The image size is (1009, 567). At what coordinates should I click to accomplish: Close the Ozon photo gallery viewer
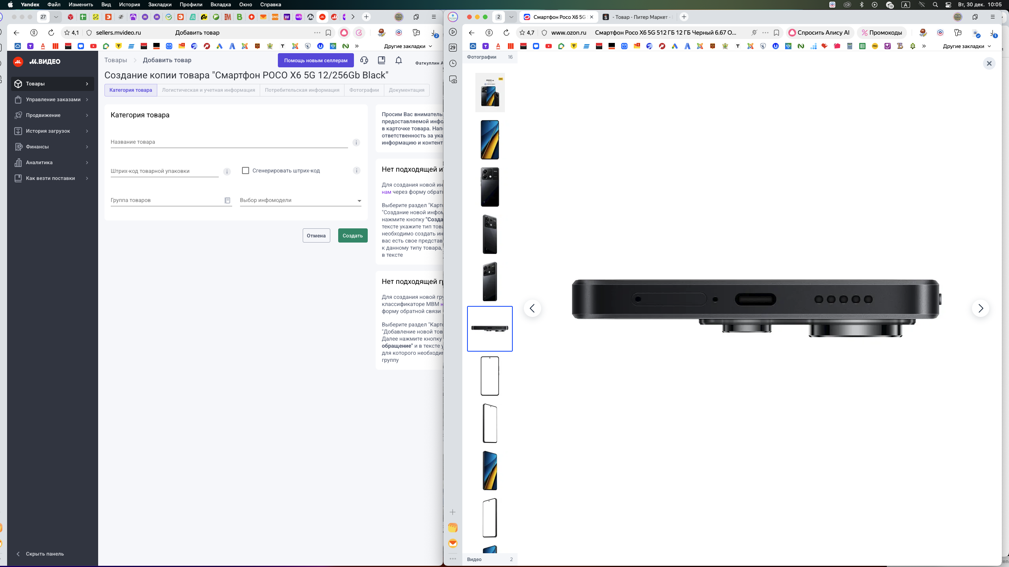tap(989, 63)
